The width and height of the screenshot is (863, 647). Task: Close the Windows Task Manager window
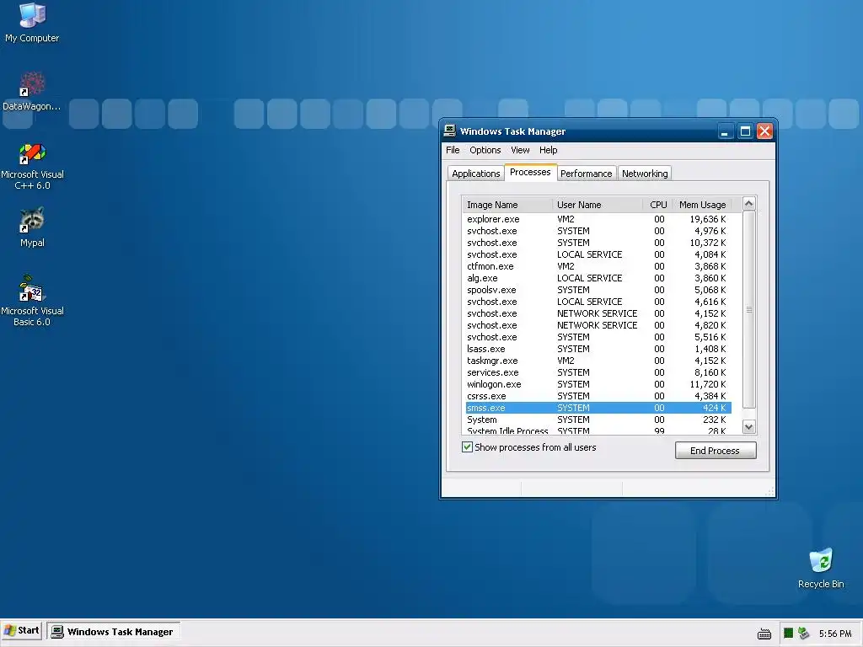point(764,131)
